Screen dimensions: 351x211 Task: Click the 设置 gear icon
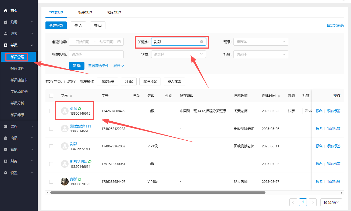click(x=6, y=173)
